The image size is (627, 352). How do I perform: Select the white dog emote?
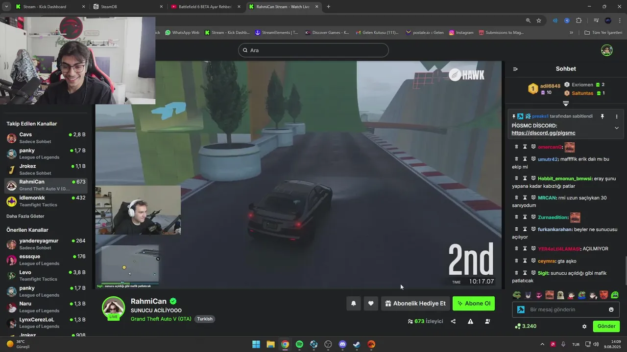coord(560,295)
